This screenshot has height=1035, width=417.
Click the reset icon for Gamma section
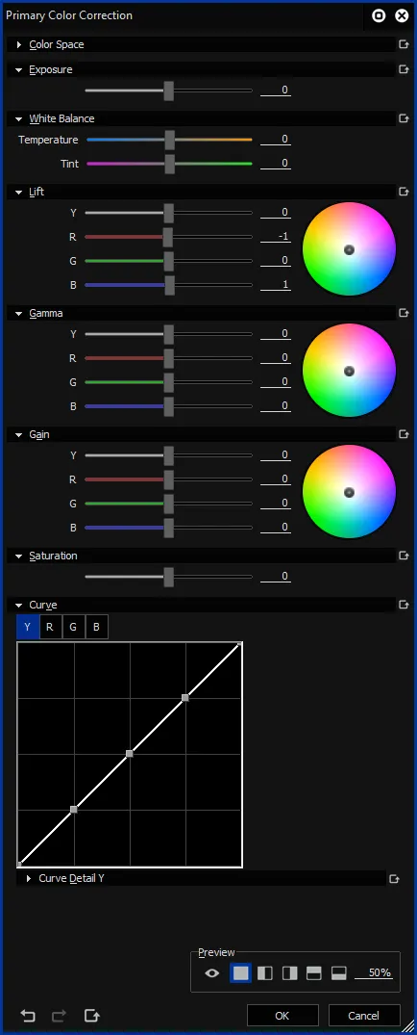[x=404, y=313]
